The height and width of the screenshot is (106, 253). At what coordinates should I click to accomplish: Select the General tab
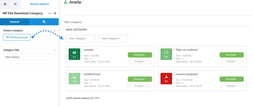point(15,22)
